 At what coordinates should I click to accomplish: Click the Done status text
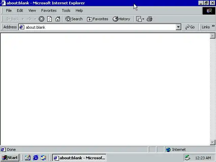[x=11, y=150]
